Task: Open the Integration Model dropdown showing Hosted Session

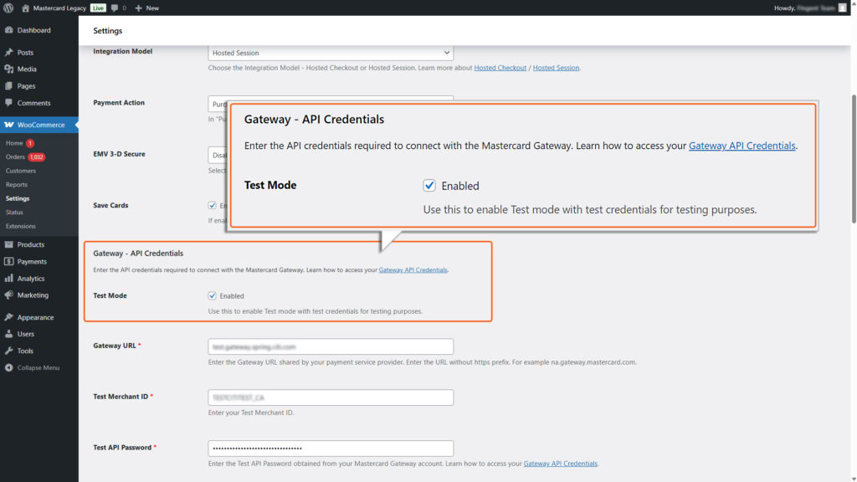Action: click(x=330, y=52)
